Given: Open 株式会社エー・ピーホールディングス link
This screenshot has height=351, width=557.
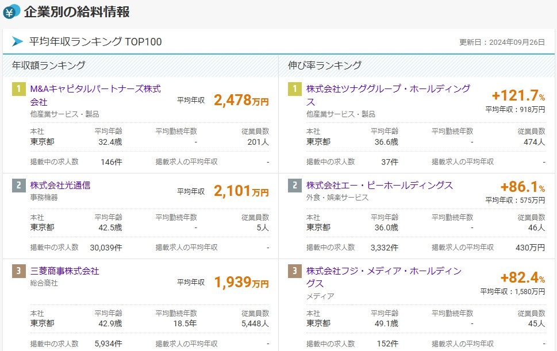Looking at the screenshot, I should pos(379,185).
